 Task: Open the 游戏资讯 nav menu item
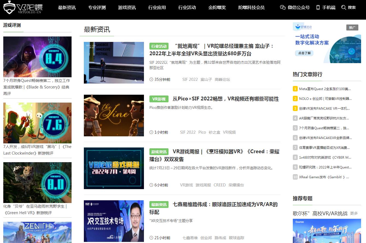(x=127, y=8)
